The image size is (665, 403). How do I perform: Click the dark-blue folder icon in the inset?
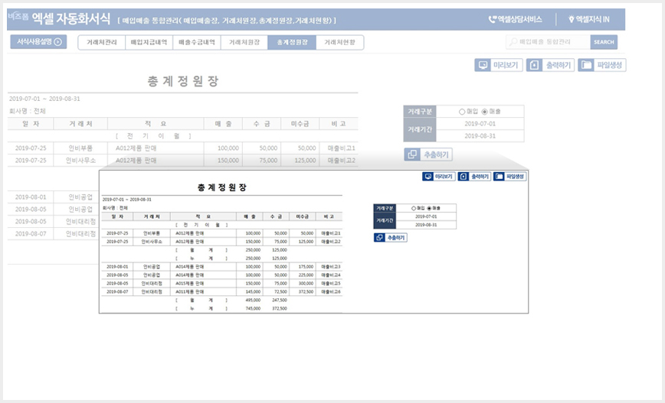[x=500, y=177]
